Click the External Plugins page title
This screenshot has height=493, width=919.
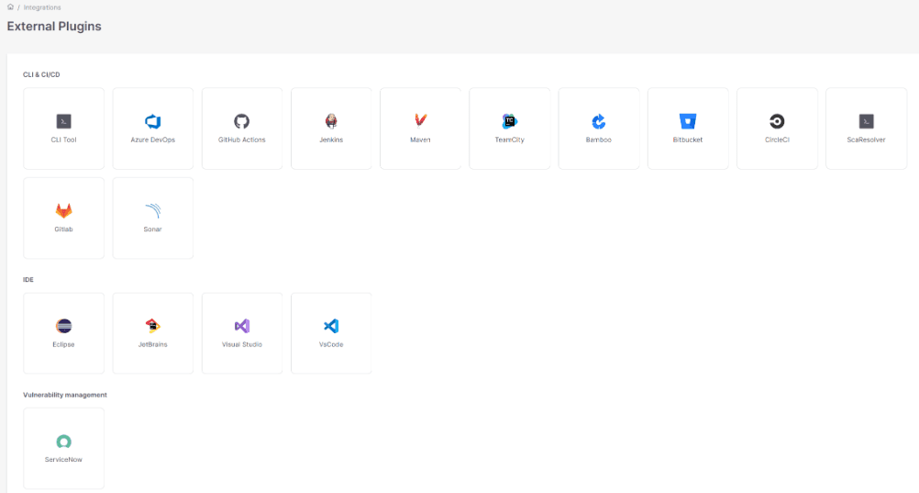(x=54, y=27)
